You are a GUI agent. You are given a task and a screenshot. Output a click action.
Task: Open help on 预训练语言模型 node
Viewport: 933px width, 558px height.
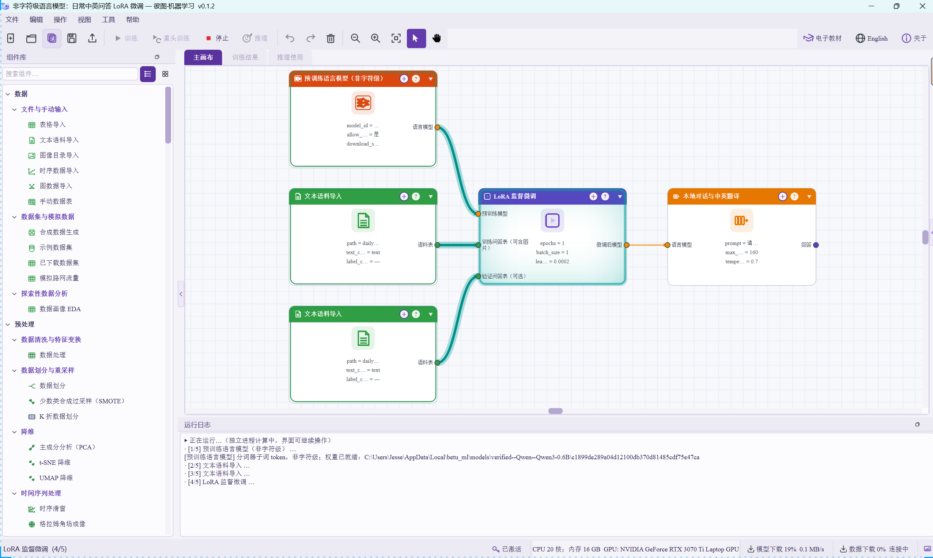tap(416, 79)
